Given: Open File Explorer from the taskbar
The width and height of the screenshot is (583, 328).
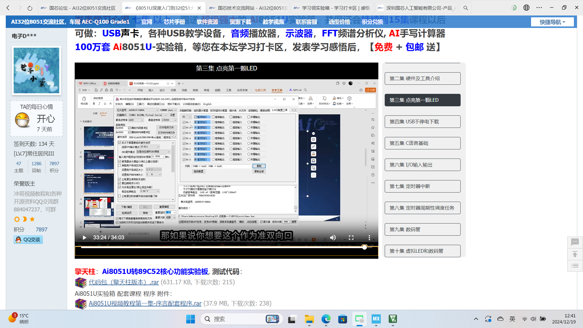Looking at the screenshot, I should (309, 319).
